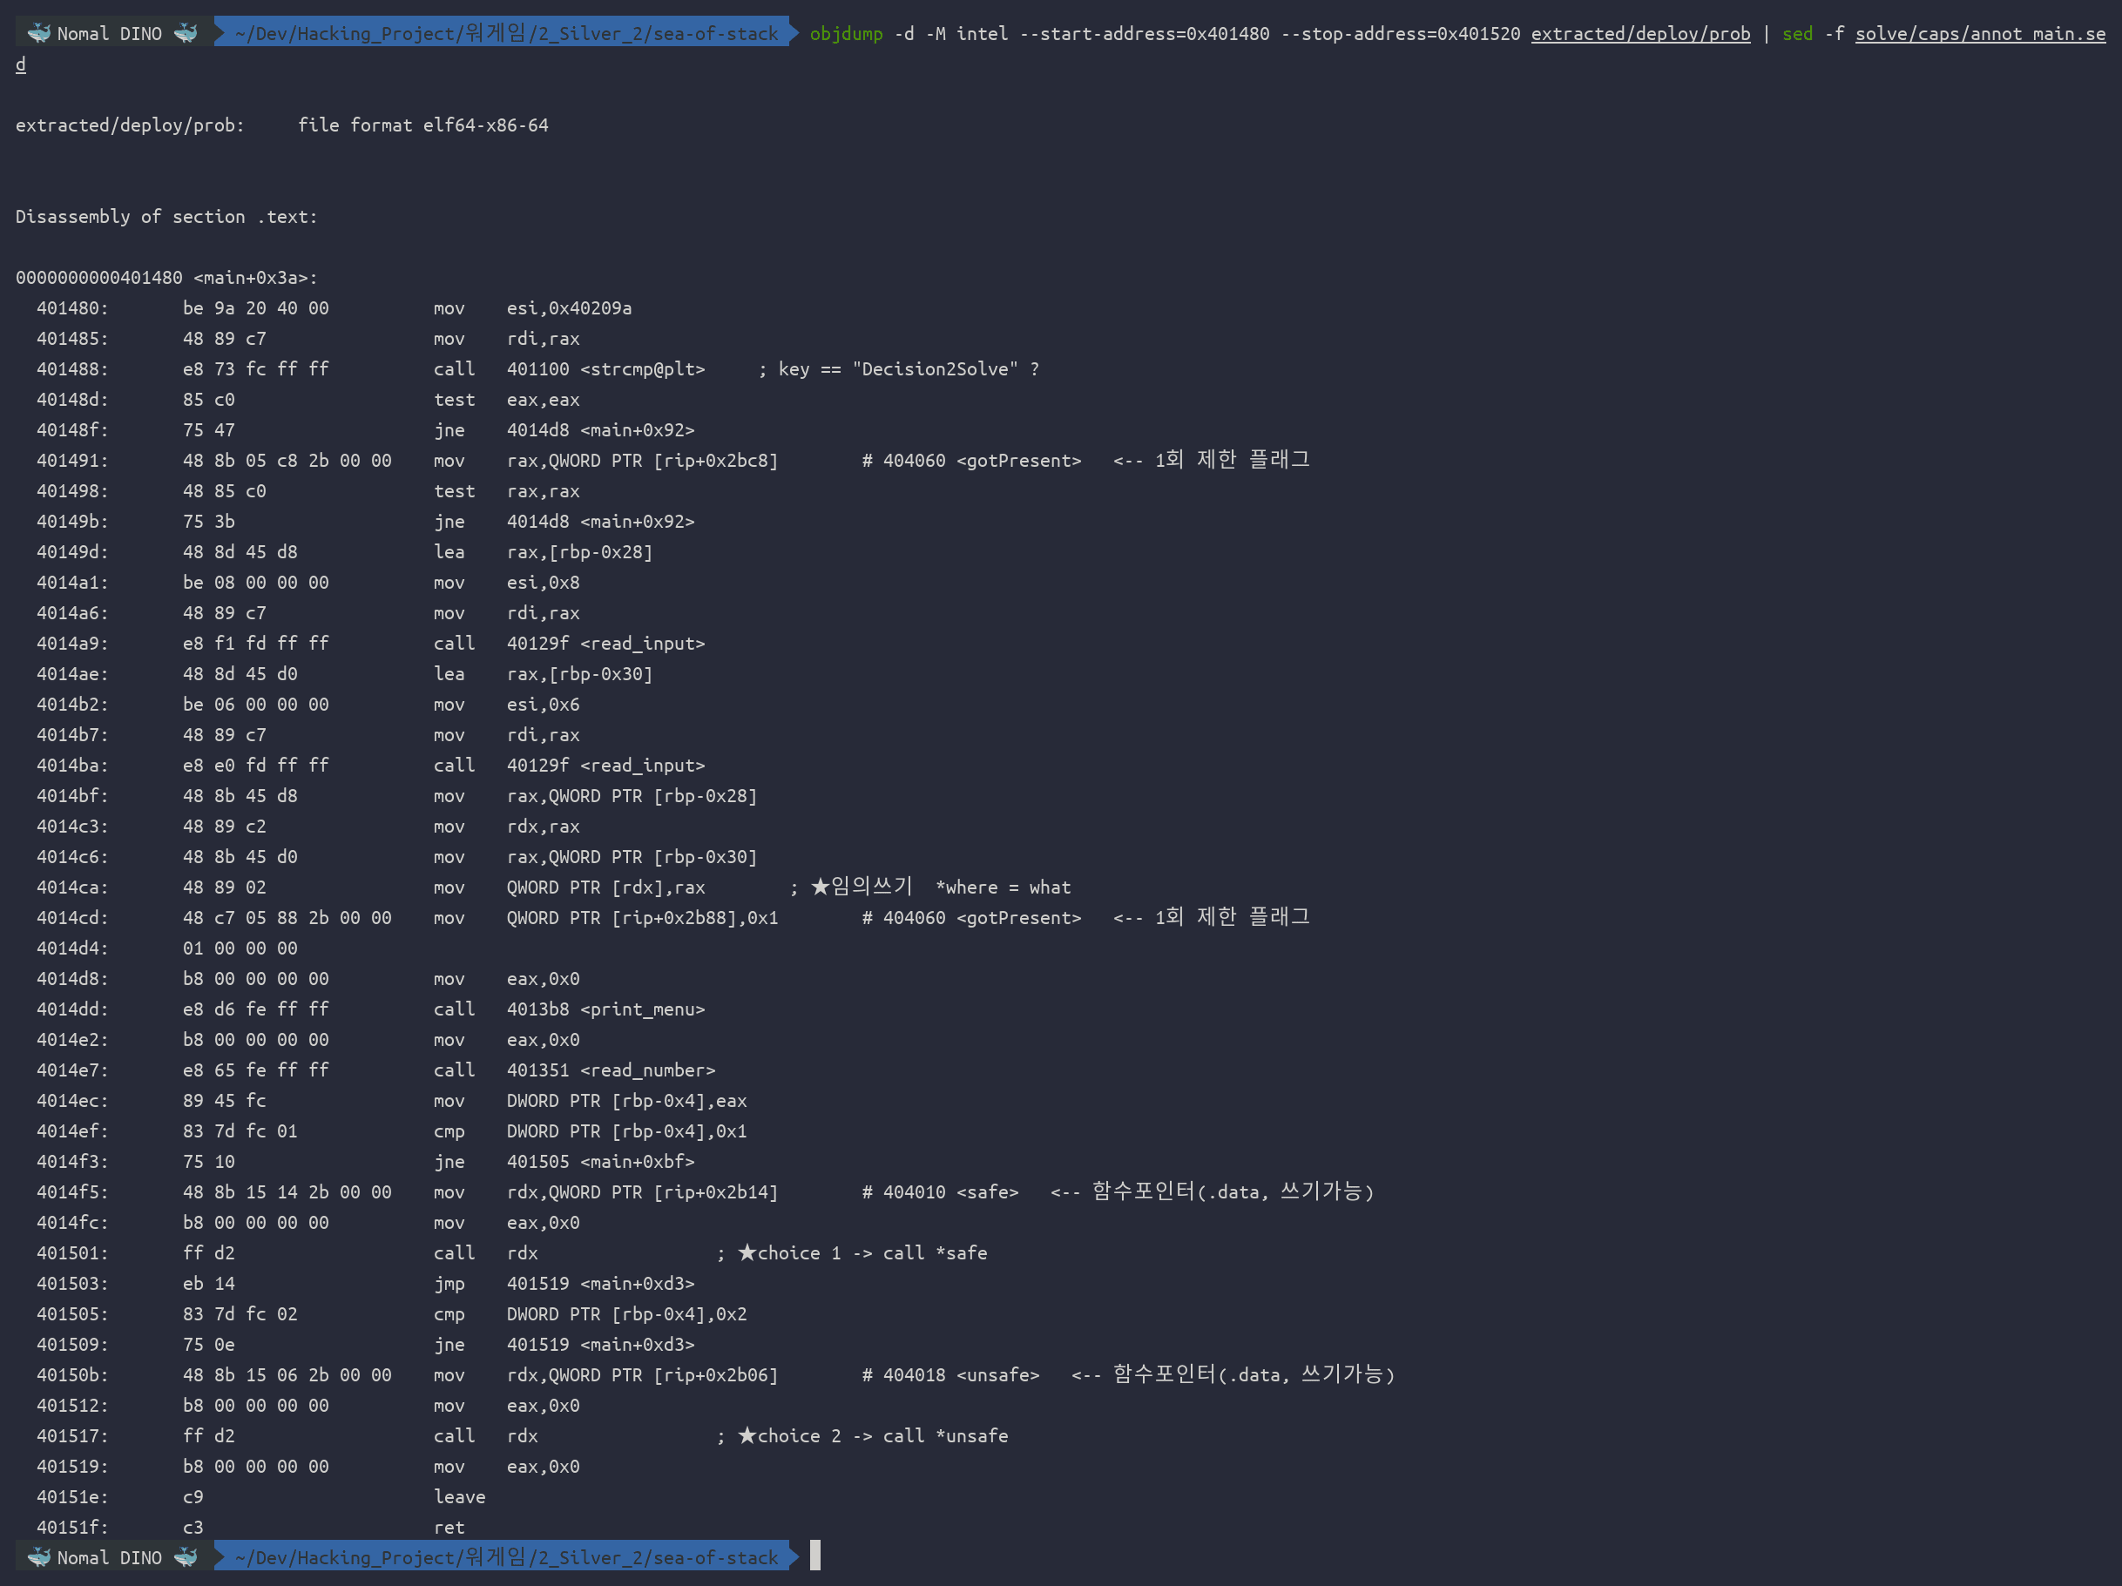Click the --start-address=0x401480 option
Viewport: 2122px width, 1586px height.
pos(1145,34)
